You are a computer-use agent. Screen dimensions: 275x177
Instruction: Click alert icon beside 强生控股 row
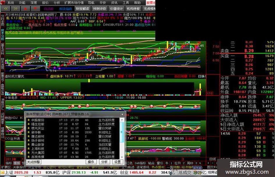tap(29, 124)
